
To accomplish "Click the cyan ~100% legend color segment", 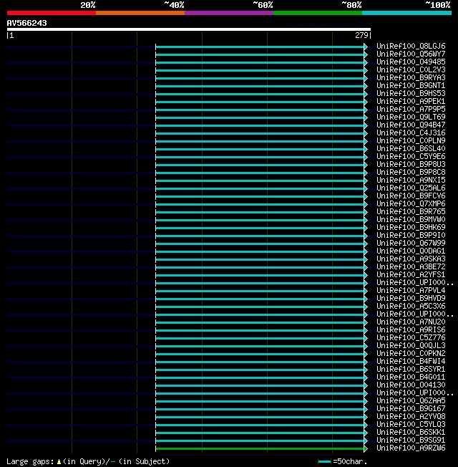I will coord(406,13).
